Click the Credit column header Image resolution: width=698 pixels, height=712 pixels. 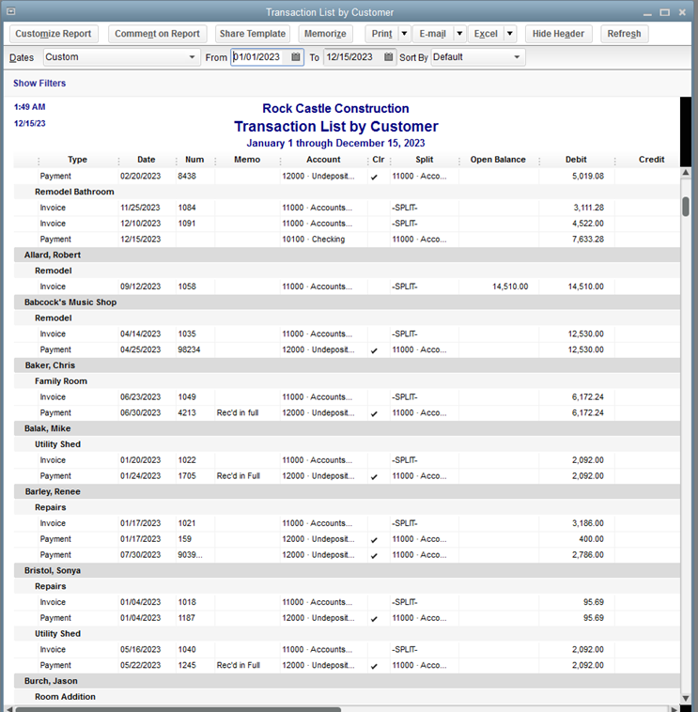(651, 160)
